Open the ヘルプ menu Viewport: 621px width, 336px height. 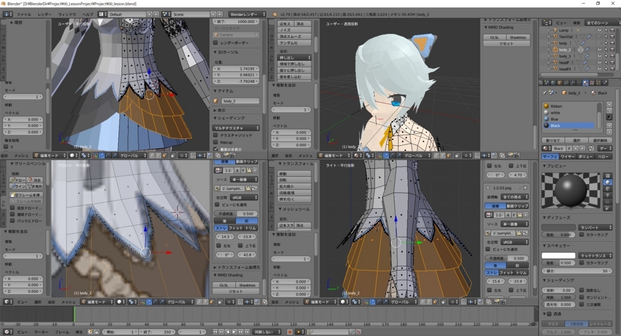coord(87,15)
